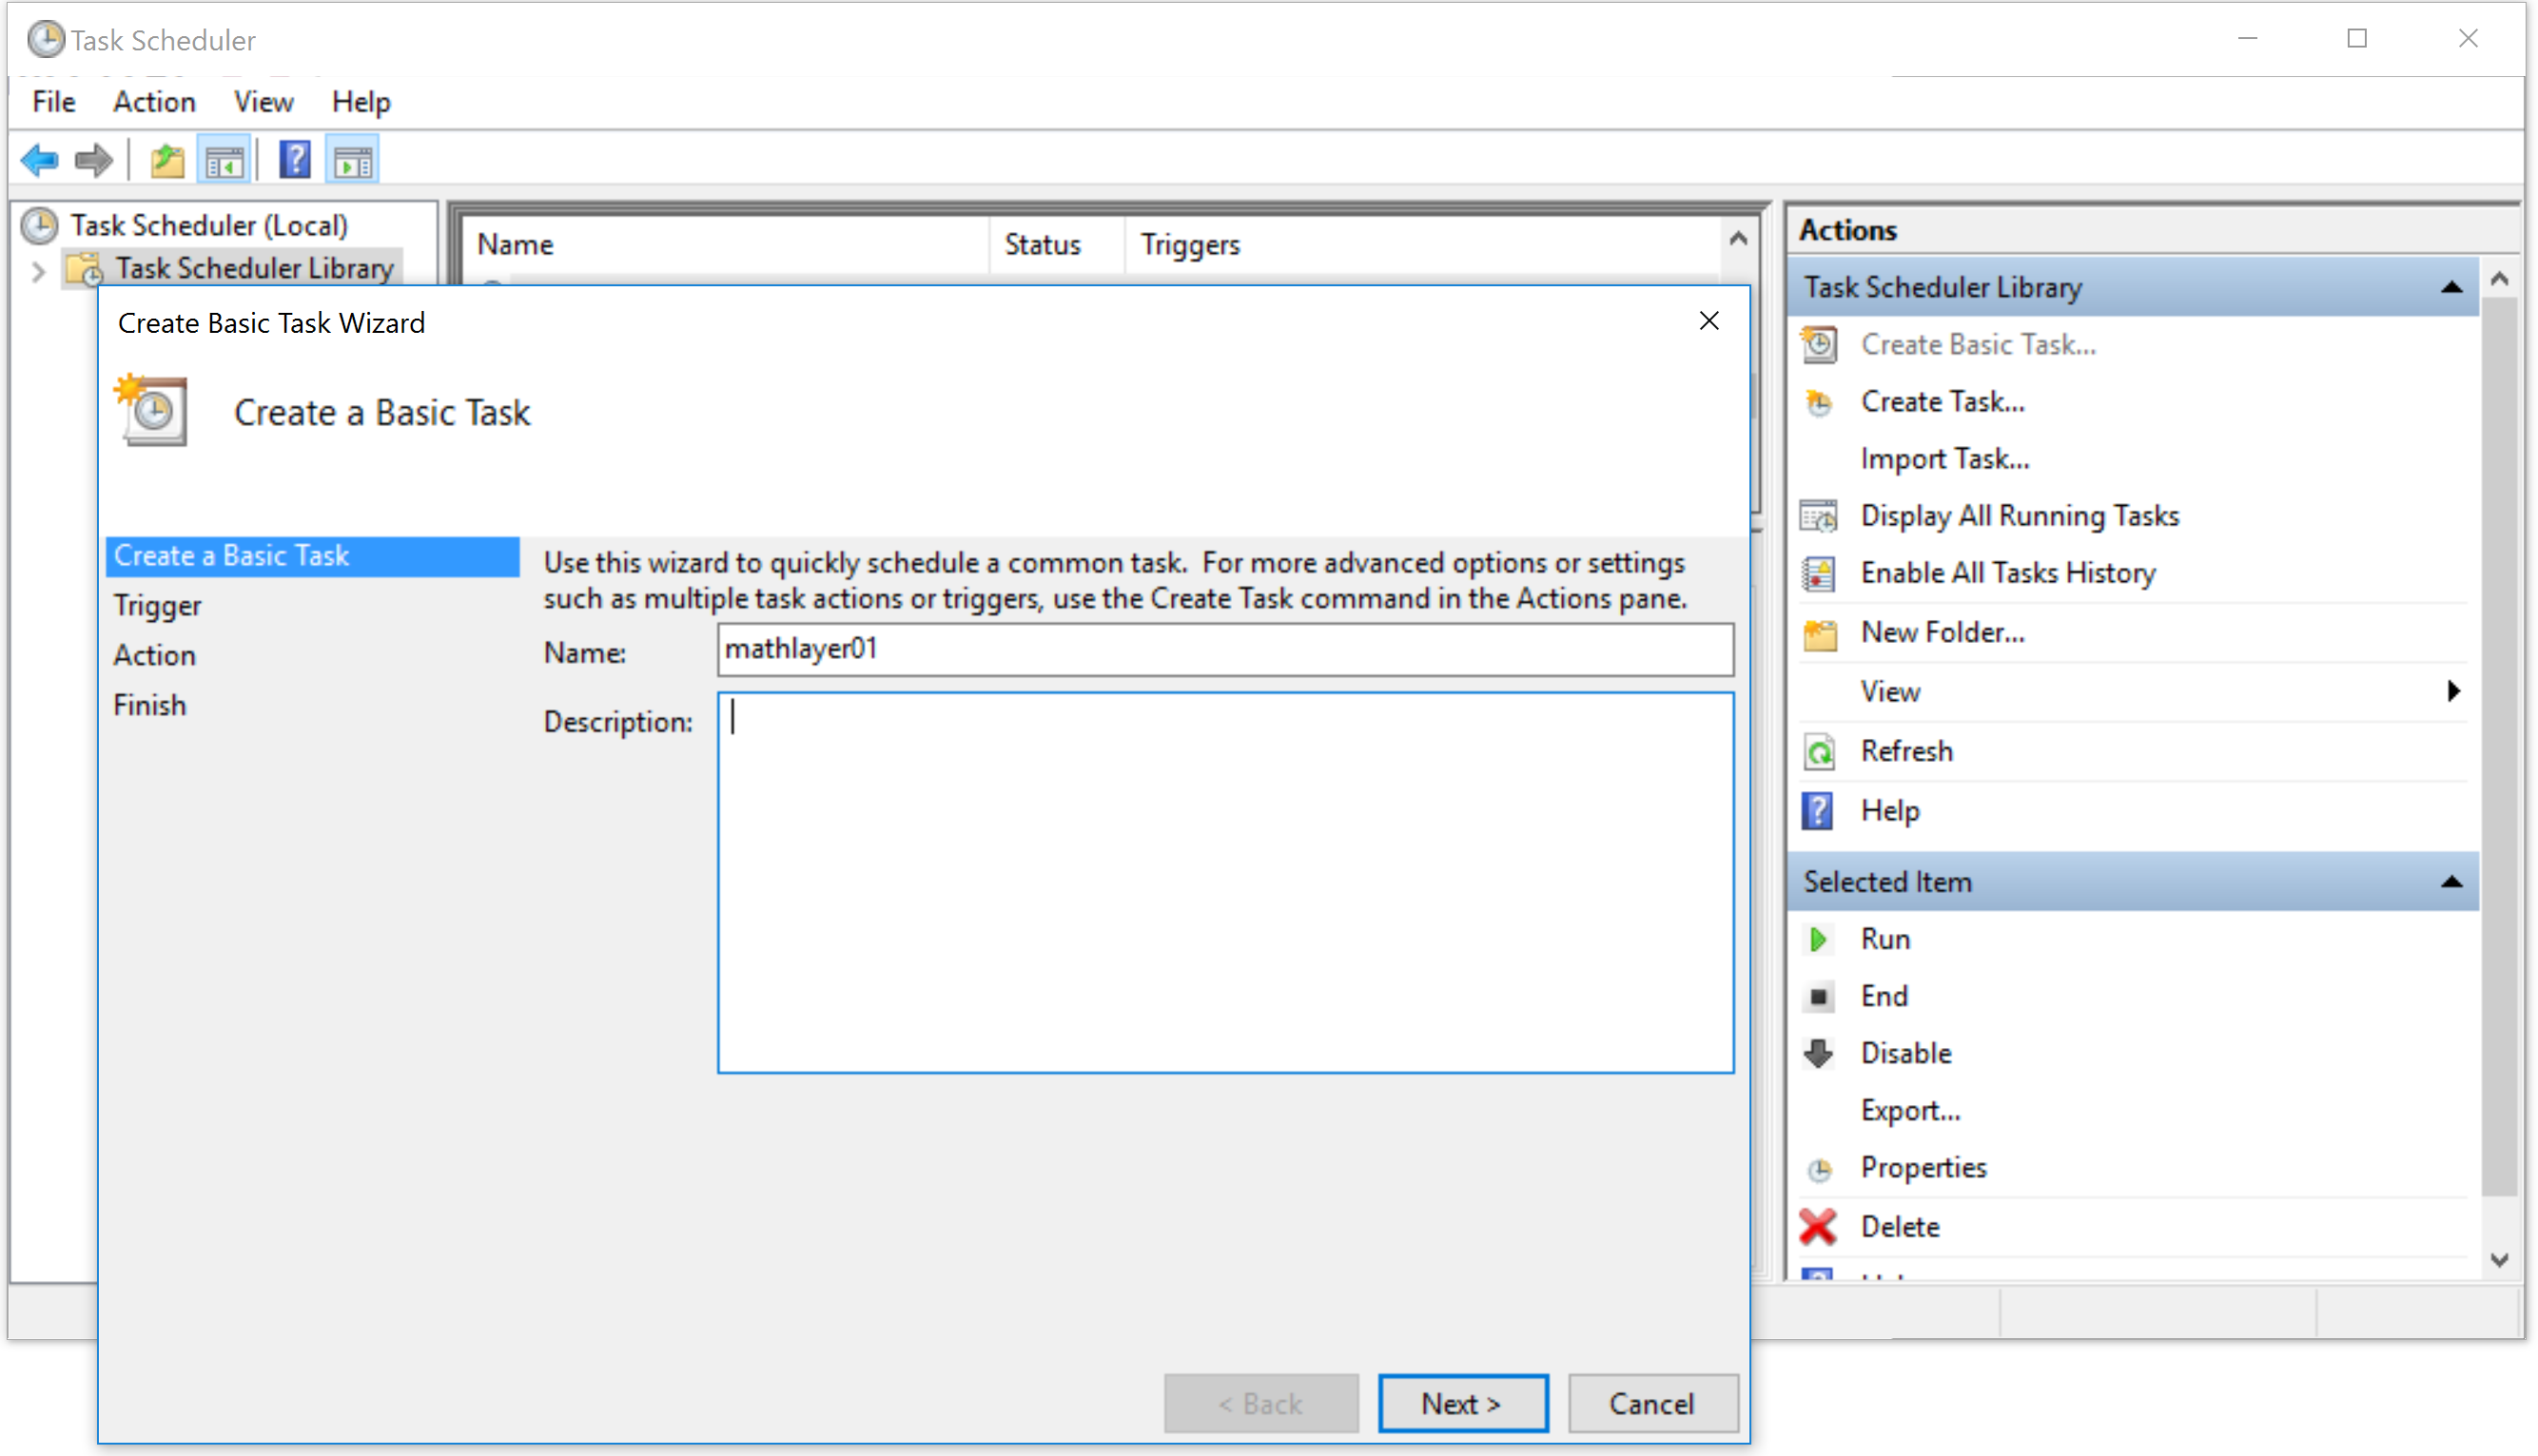This screenshot has width=2538, height=1456.
Task: Click the Delete red X icon
Action: (1817, 1227)
